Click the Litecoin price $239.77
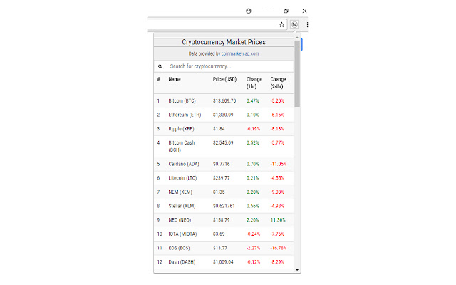Image resolution: width=456 pixels, height=285 pixels. (x=222, y=178)
